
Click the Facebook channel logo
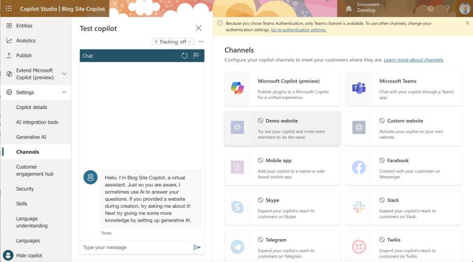click(x=359, y=167)
